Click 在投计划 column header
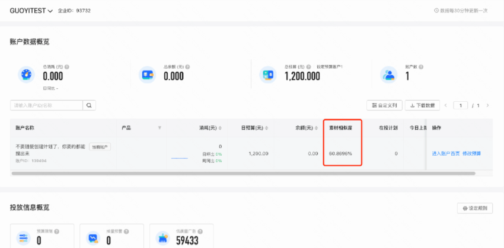This screenshot has width=504, height=248. pos(388,128)
